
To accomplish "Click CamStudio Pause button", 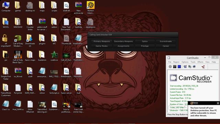I will tap(175, 66).
